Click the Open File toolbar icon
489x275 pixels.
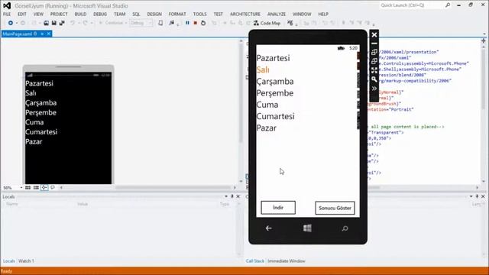(46, 23)
